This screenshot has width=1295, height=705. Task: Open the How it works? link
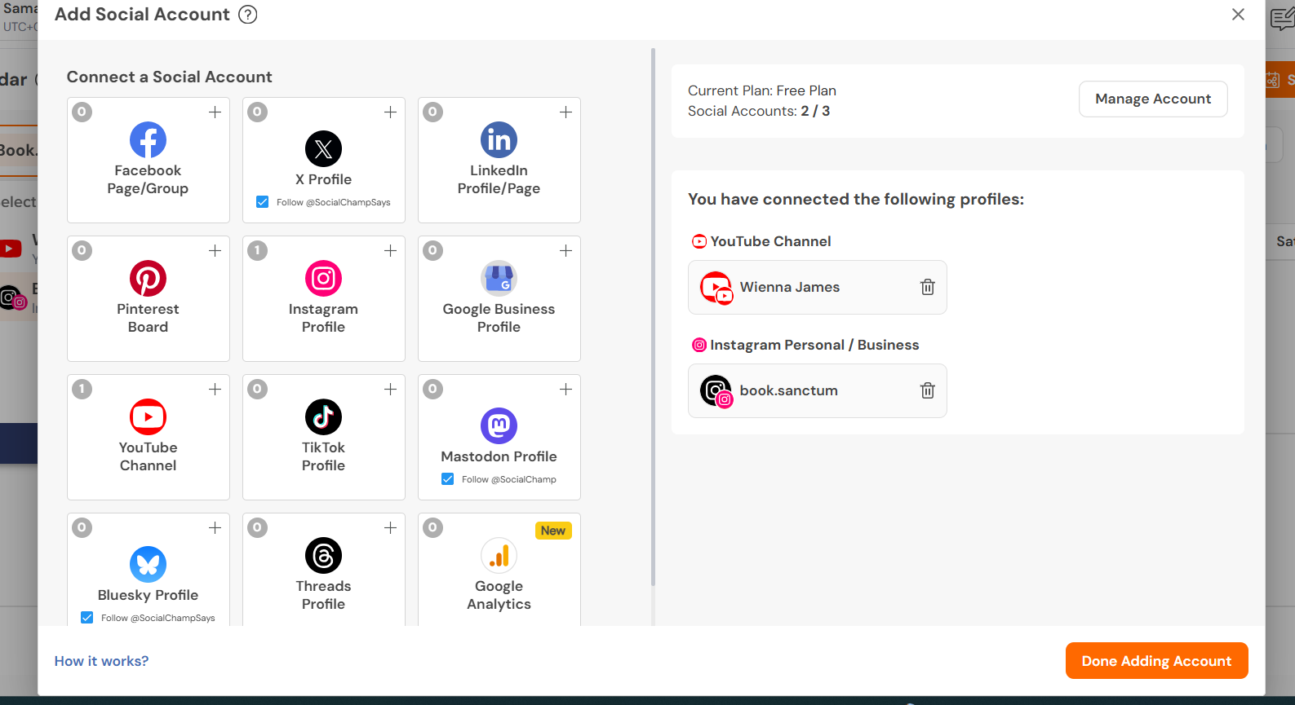pos(102,661)
